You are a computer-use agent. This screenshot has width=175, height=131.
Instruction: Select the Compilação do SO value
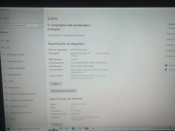point(75,114)
